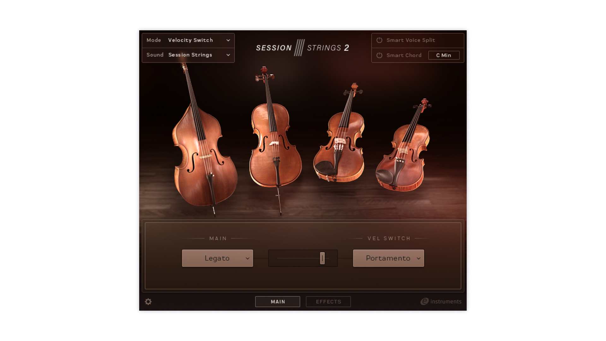Screen dimensions: 606x341
Task: Enable Smart Voice Split power button
Action: pyautogui.click(x=379, y=40)
